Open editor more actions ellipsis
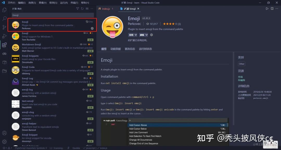The height and width of the screenshot is (150, 281). 277,9
